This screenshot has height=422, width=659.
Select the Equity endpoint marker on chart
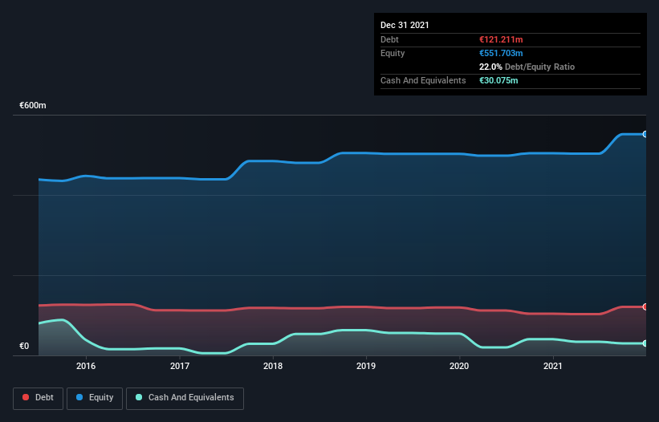point(645,134)
